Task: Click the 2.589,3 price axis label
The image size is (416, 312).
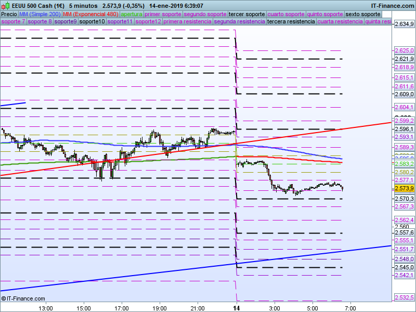Action: 404,147
